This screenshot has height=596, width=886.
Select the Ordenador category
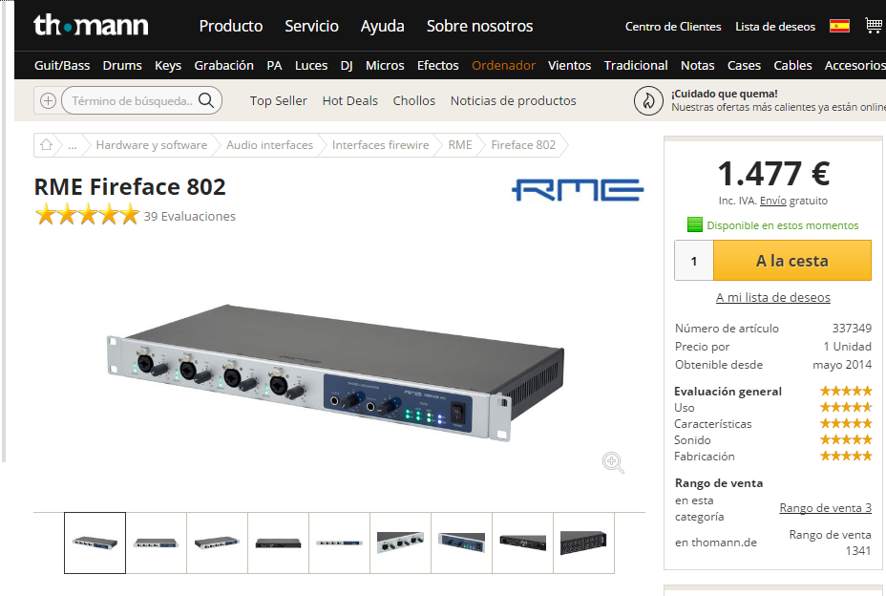point(503,66)
